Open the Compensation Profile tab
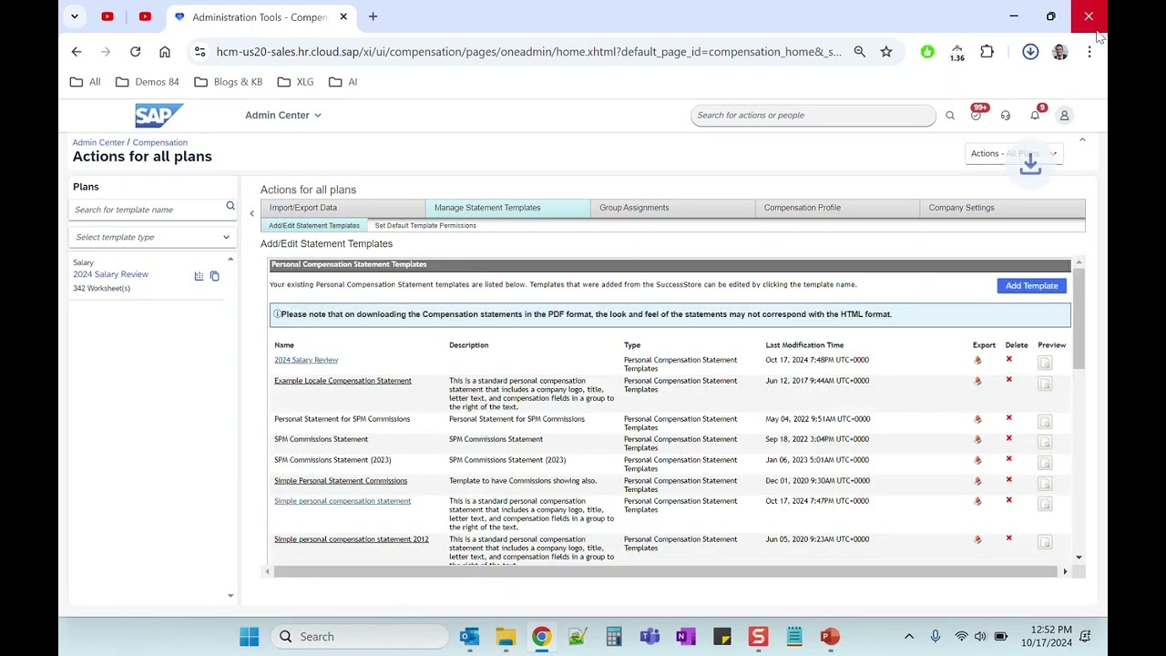The image size is (1166, 656). (837, 208)
